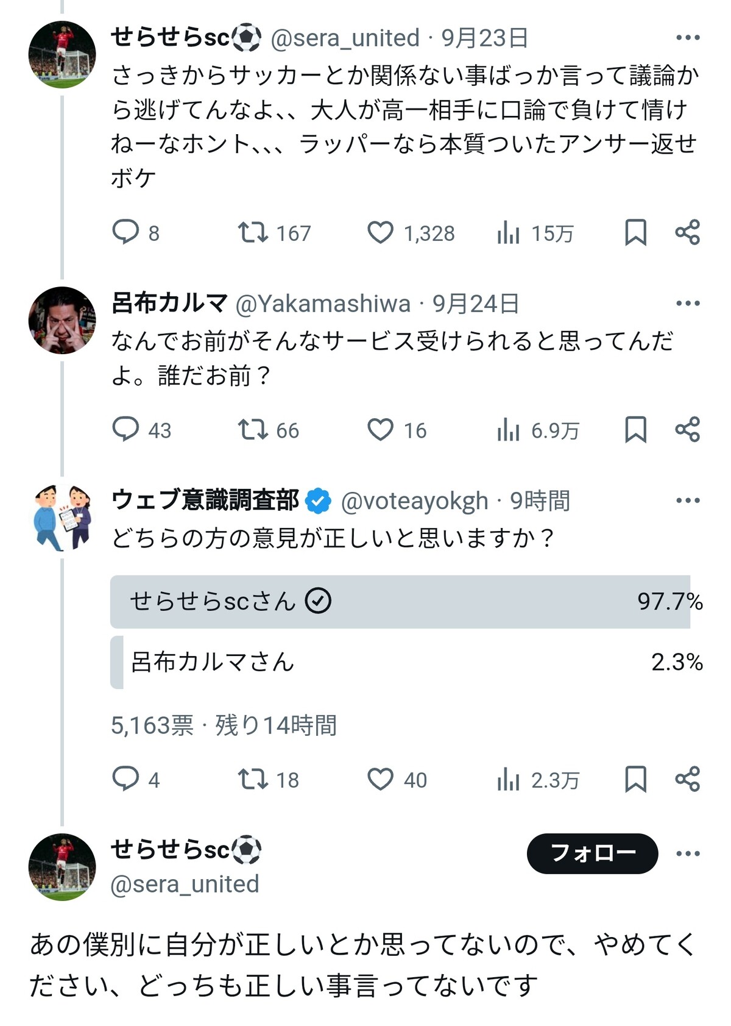Viewport: 731px width, 1026px height.
Task: Like the poll tweet with 40 likes
Action: (380, 779)
